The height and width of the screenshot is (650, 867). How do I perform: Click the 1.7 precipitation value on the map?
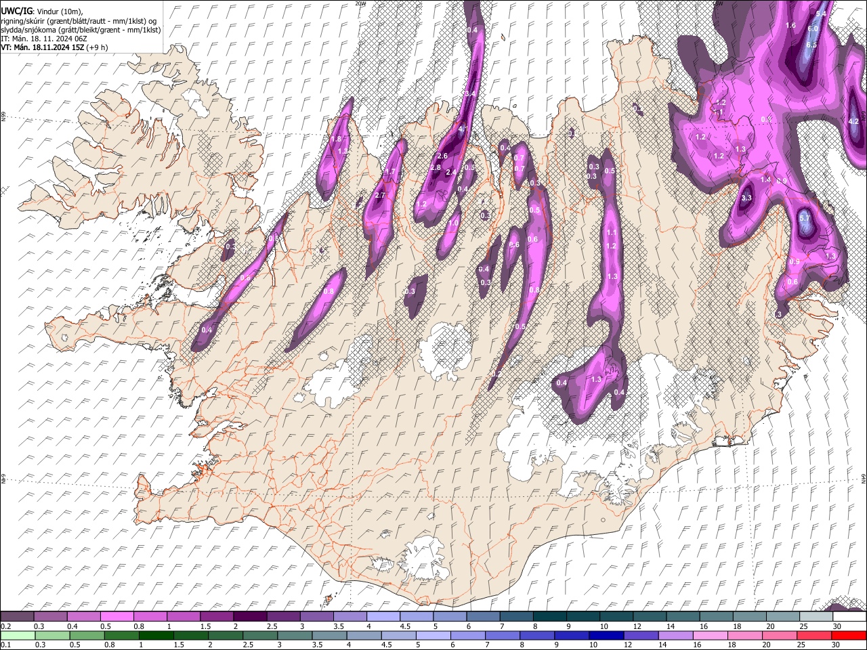(389, 172)
